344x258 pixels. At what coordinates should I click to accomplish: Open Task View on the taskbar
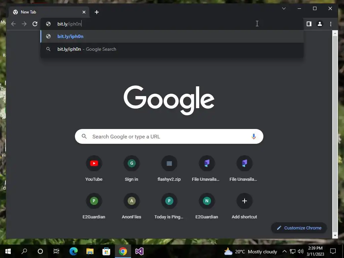56,251
